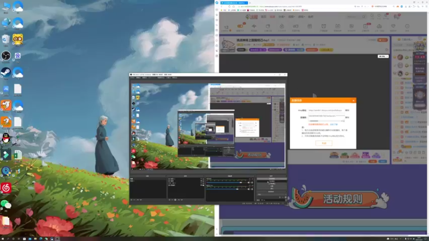Go to 鱼吧 in Douyu navigation
This screenshot has height=241, width=429.
(310, 17)
